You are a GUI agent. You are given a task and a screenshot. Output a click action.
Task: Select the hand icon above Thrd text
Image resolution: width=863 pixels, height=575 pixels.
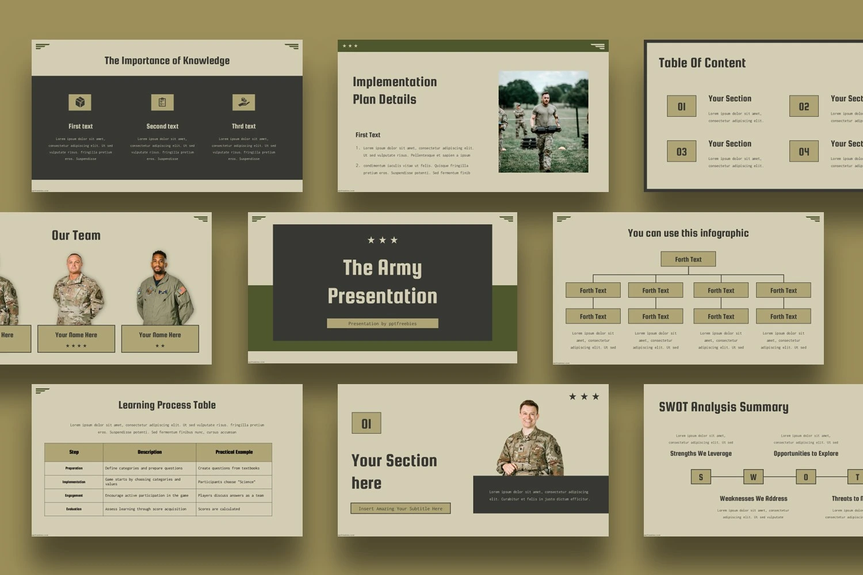coord(244,102)
